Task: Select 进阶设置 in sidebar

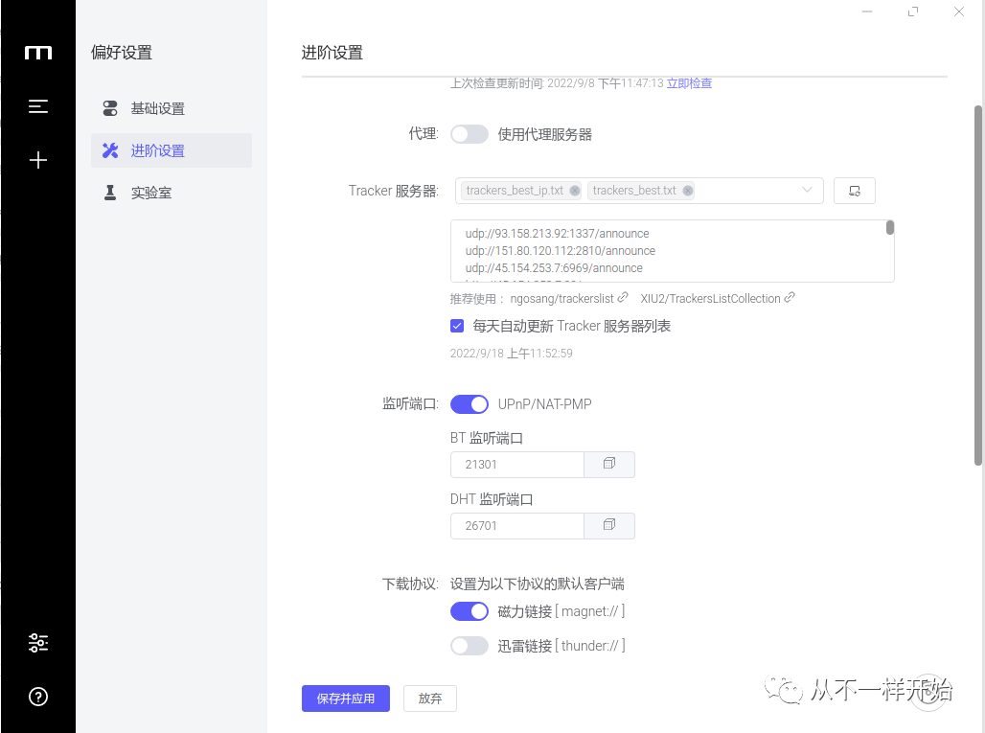Action: coord(172,150)
